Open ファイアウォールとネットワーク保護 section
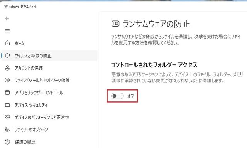Screen dimensions: 247x148 point(49,80)
